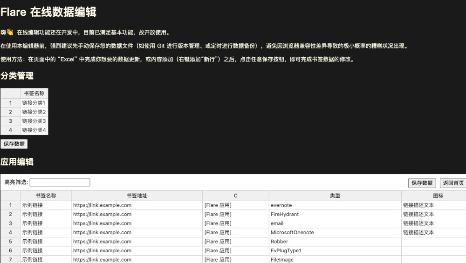The image size is (466, 263).
Task: Select the 链接分类3 cell
Action: [34, 121]
